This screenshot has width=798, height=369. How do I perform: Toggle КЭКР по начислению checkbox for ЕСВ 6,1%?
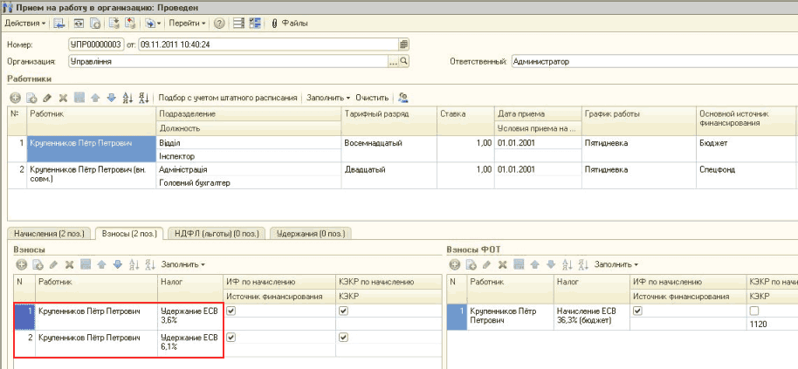[x=343, y=337]
